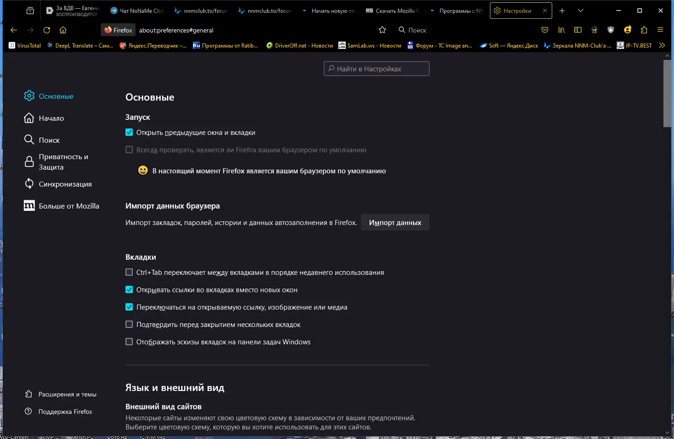Click the new tab plus button

click(x=562, y=11)
